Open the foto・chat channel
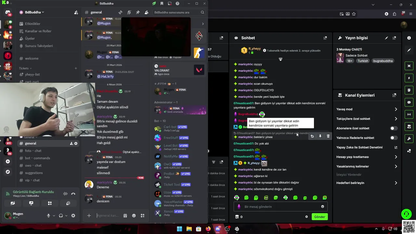This screenshot has height=234, width=416. (x=33, y=151)
